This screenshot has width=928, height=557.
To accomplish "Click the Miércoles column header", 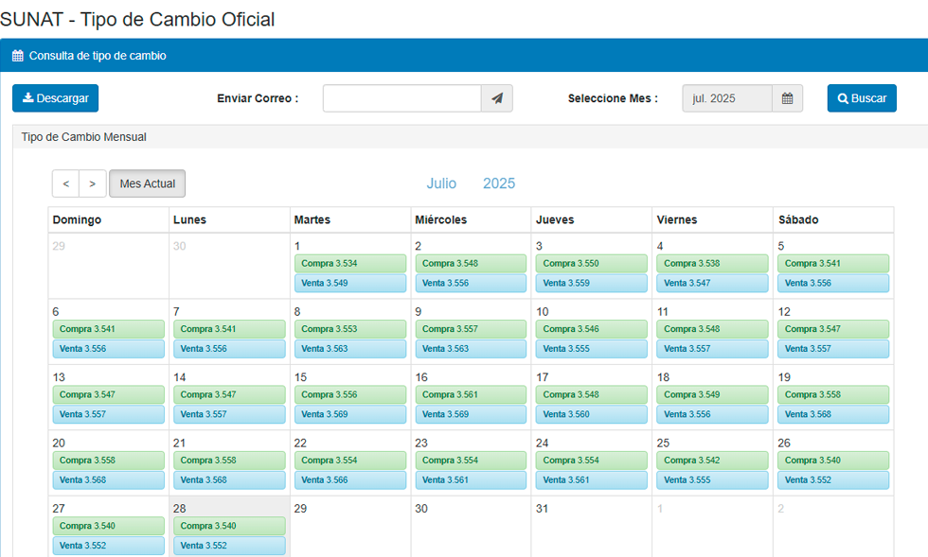I will click(x=441, y=220).
